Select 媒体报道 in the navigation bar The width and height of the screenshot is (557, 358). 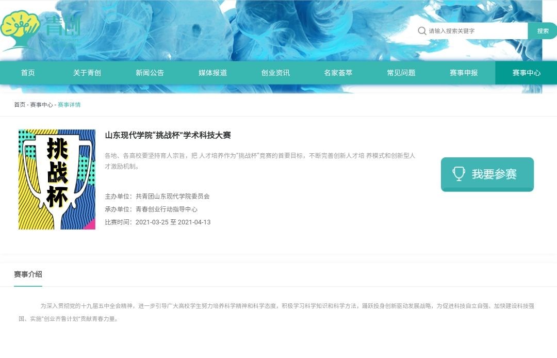pos(212,73)
